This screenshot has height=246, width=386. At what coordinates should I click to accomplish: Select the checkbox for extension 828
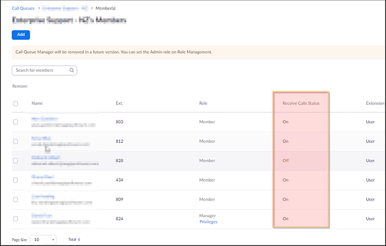16,161
